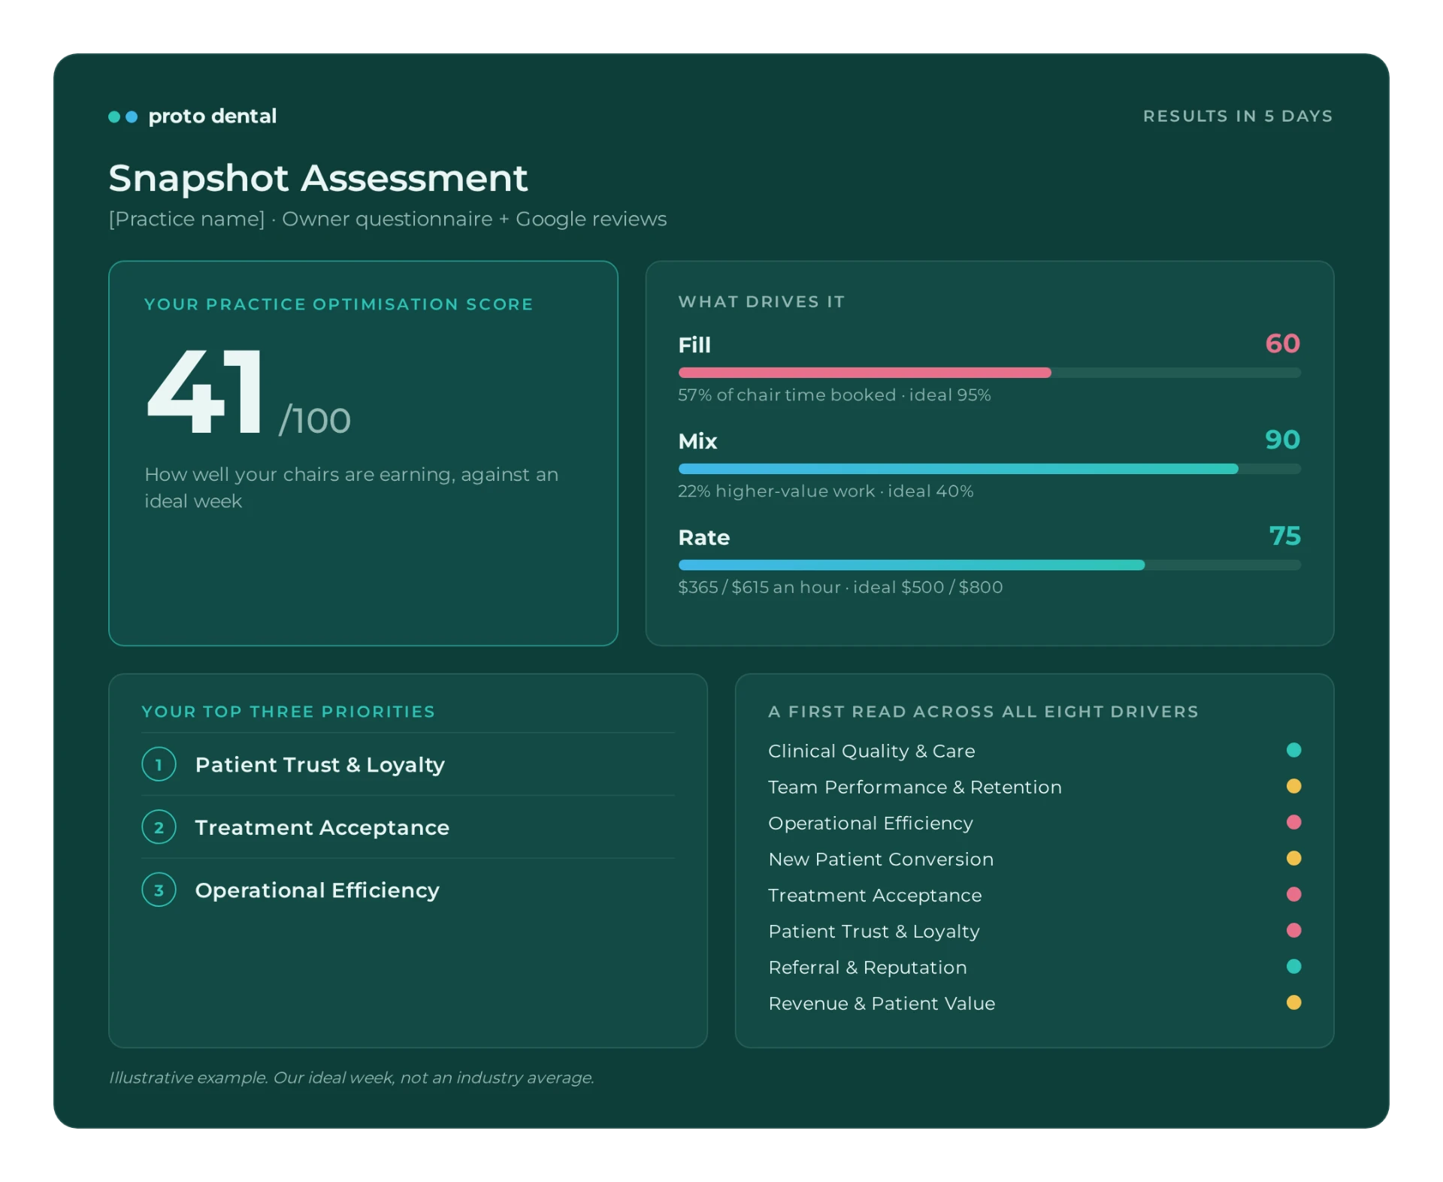
Task: Click the status dot in the Treatment Acceptance driver row
Action: pyautogui.click(x=1293, y=894)
